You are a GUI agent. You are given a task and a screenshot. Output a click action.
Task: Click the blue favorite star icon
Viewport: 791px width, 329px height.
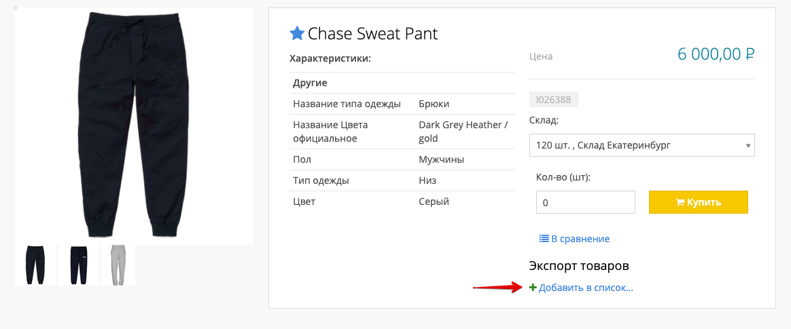pos(297,33)
